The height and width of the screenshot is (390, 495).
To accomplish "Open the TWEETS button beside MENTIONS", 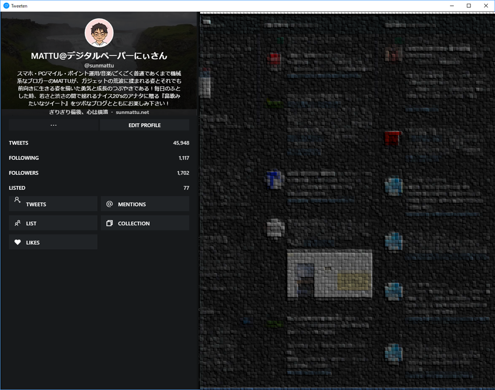I will (53, 204).
